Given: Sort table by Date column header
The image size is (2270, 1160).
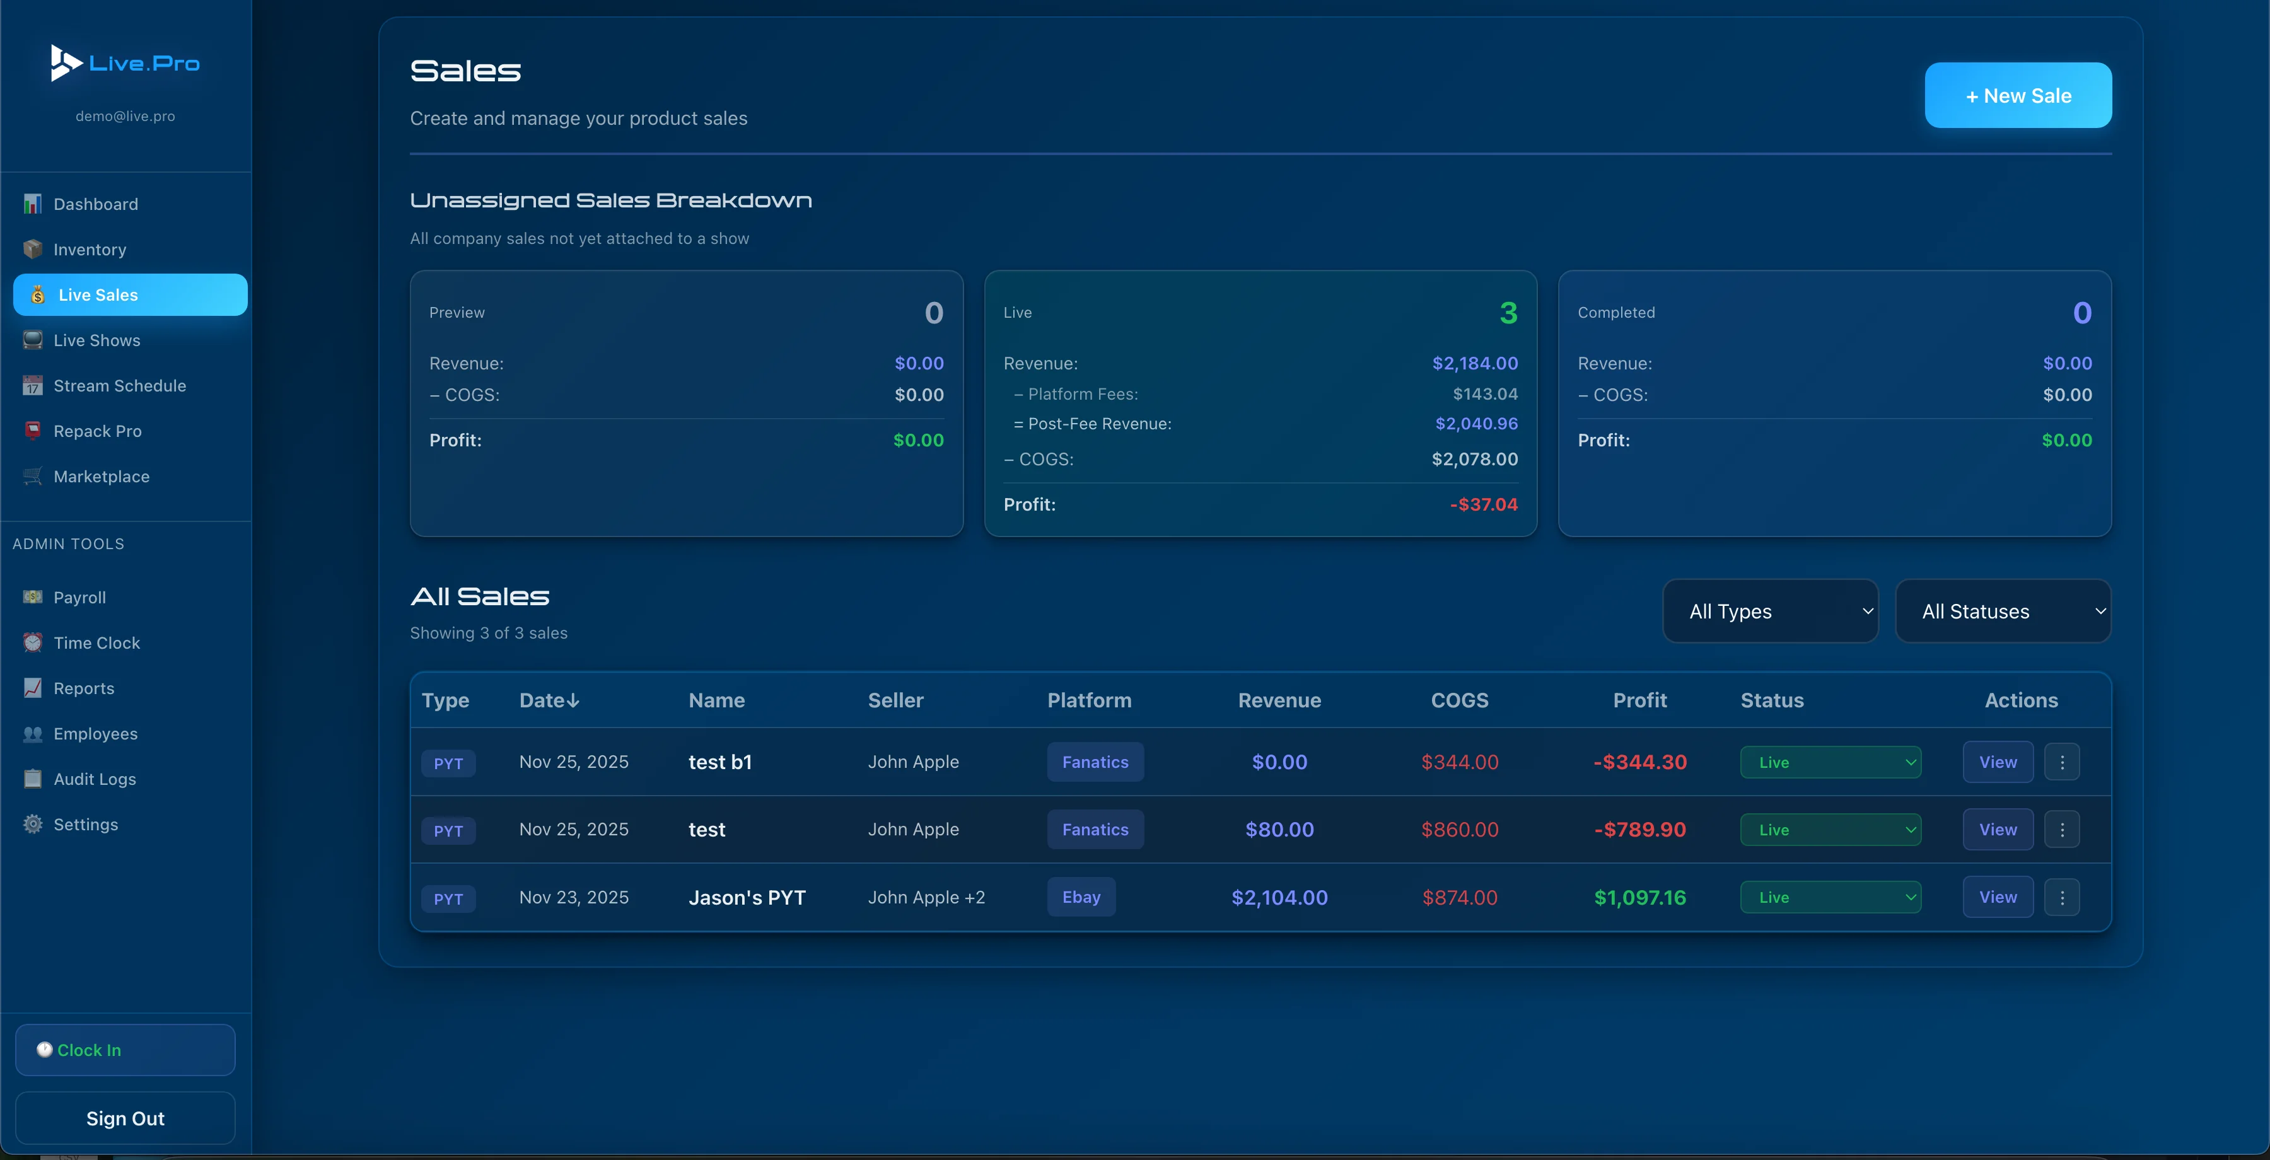Looking at the screenshot, I should tap(548, 700).
